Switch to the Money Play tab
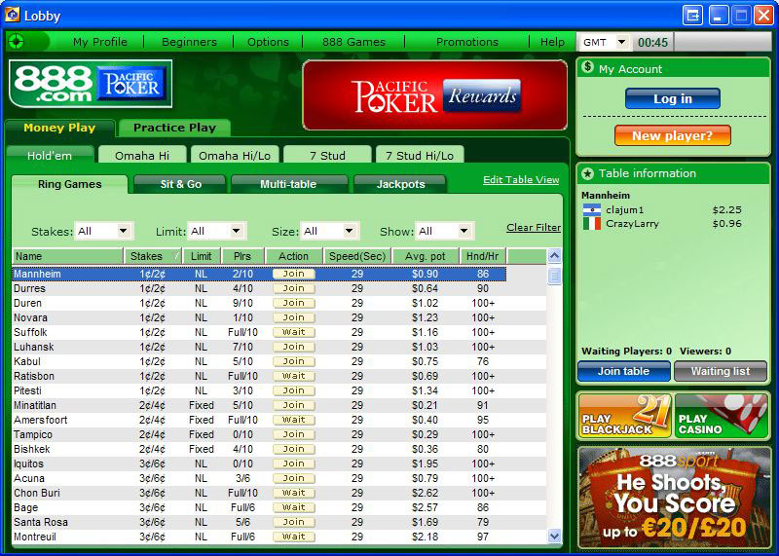The image size is (779, 556). pyautogui.click(x=59, y=128)
